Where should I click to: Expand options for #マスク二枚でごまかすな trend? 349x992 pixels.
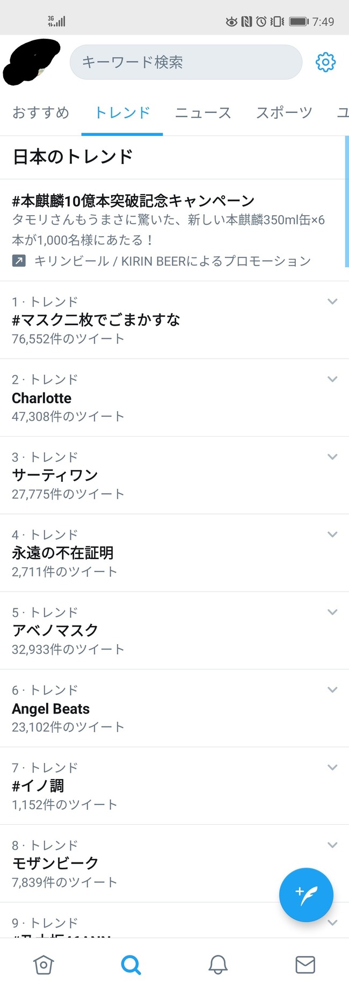click(x=332, y=302)
